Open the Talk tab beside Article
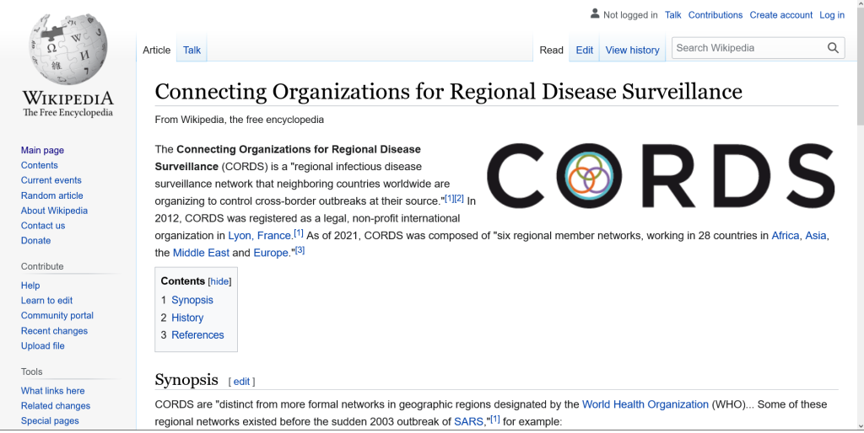This screenshot has height=433, width=864. click(192, 50)
